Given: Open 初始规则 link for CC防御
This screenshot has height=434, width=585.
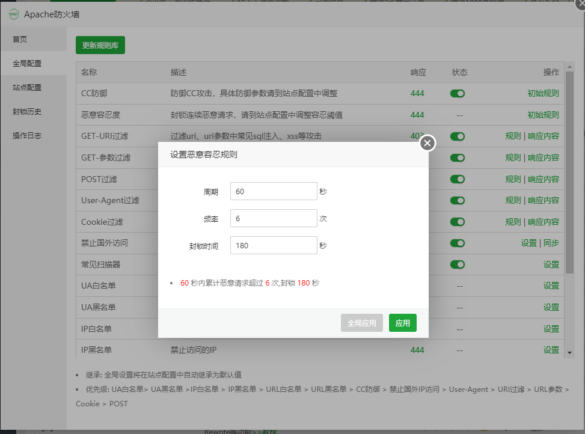Looking at the screenshot, I should tap(543, 94).
